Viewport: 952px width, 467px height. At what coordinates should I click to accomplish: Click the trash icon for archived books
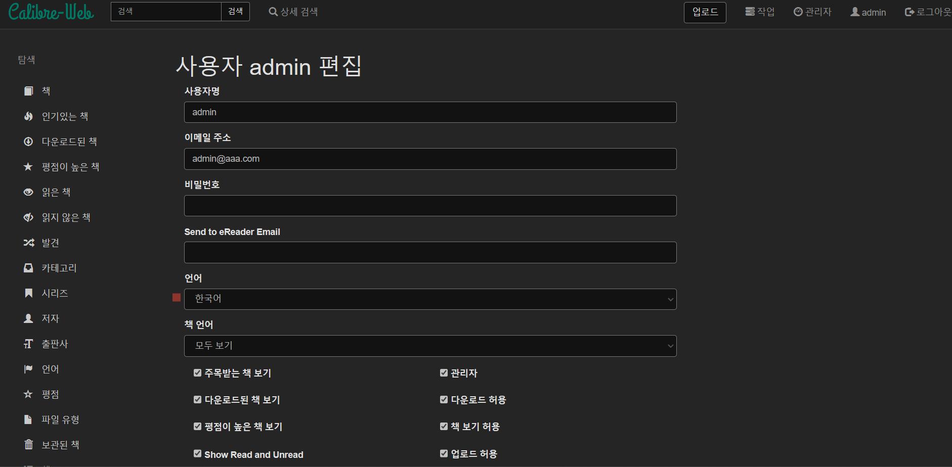[28, 445]
